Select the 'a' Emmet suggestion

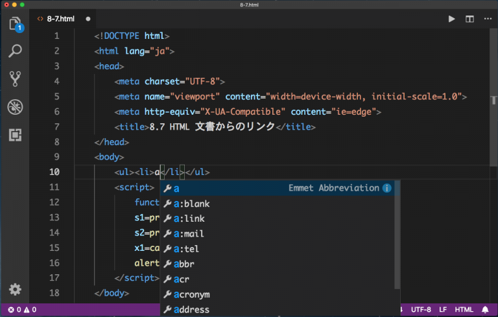pyautogui.click(x=278, y=188)
